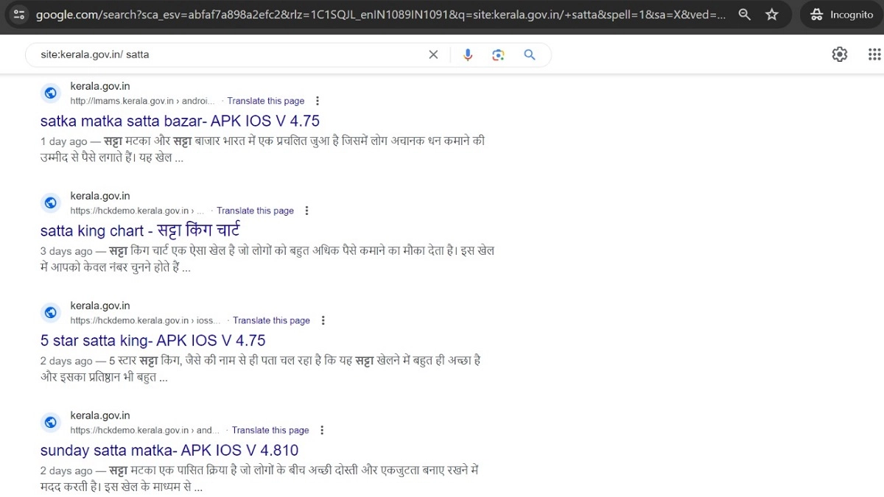This screenshot has height=497, width=884.
Task: Open the Google apps grid
Action: click(x=874, y=54)
